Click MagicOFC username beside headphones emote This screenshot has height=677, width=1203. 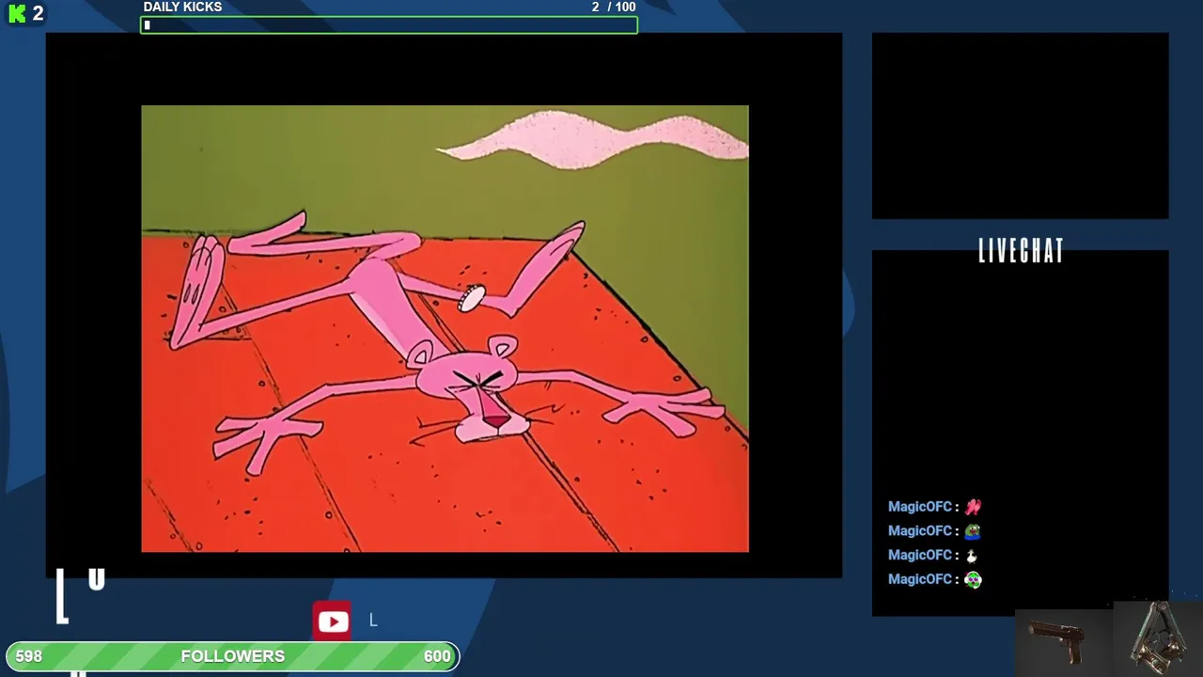click(920, 580)
